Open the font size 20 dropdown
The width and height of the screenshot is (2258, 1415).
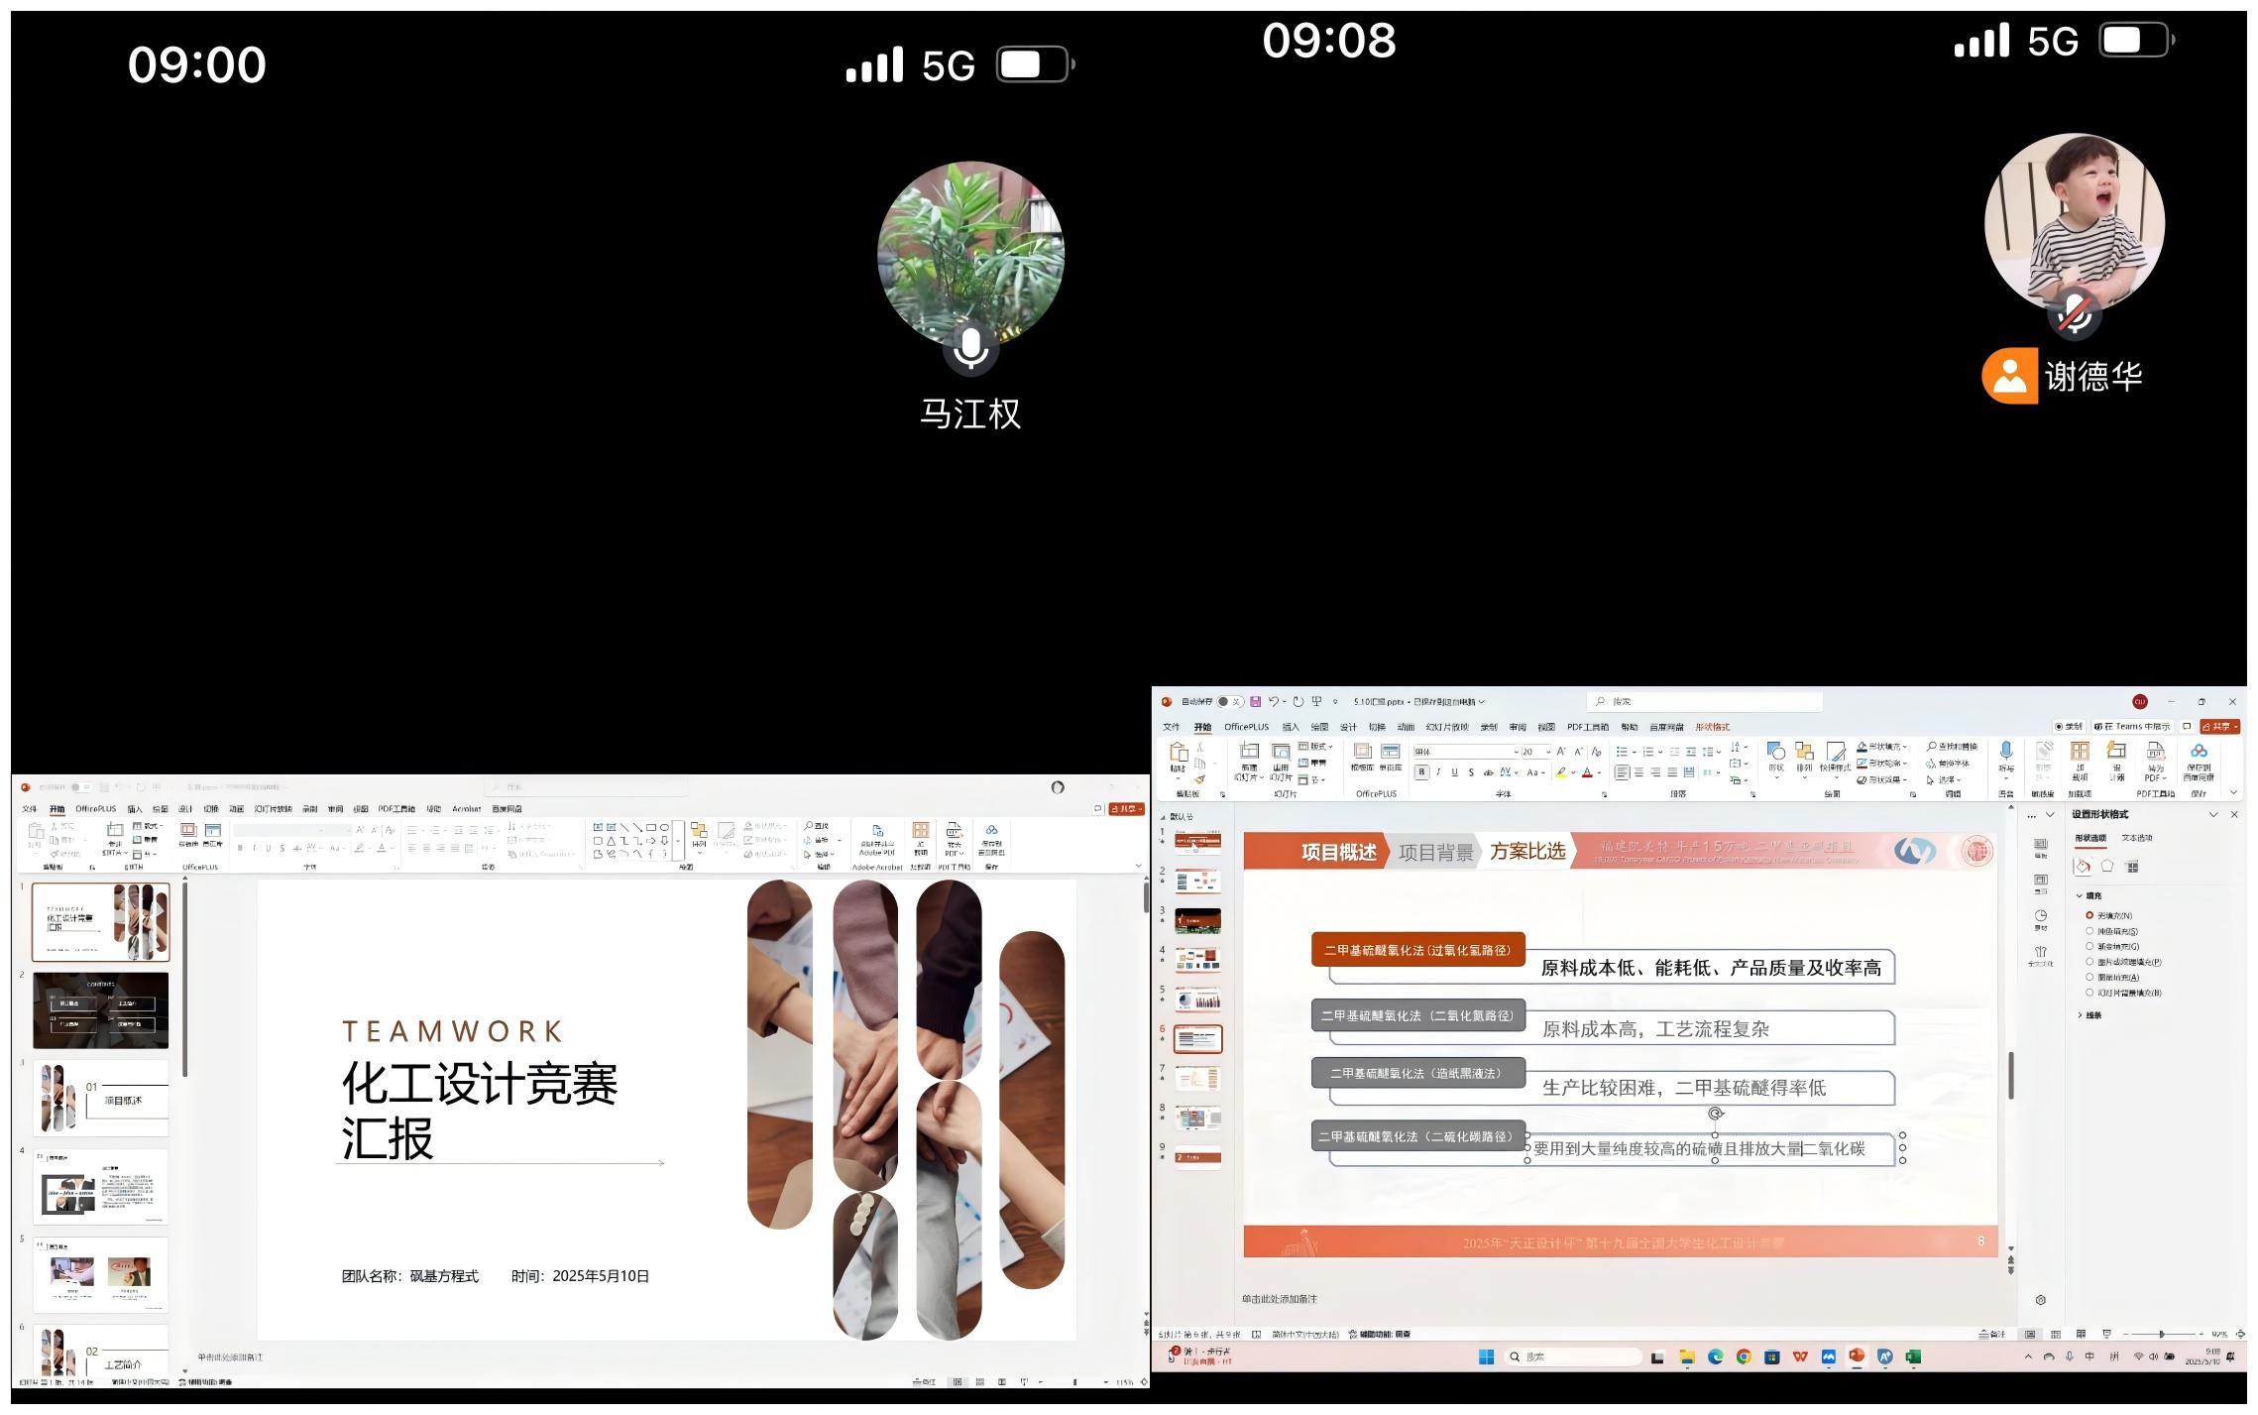[1548, 752]
